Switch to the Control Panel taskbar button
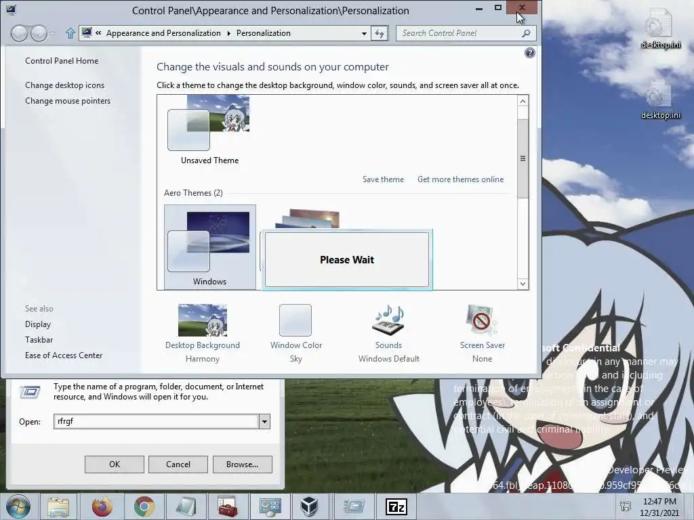The image size is (694, 520). point(270,506)
